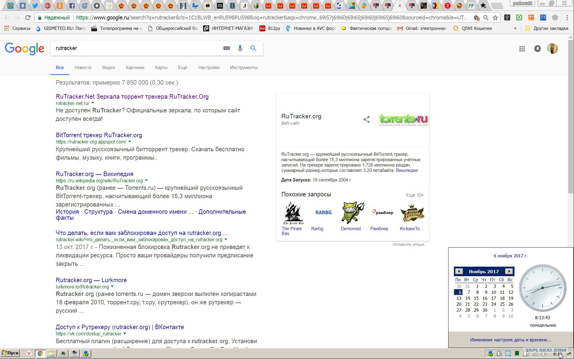This screenshot has width=574, height=359.
Task: Expand options for ru.wikipedia.org result
Action: tap(146, 180)
